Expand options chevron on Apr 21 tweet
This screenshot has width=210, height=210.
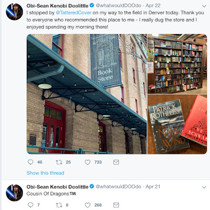pos(204,187)
